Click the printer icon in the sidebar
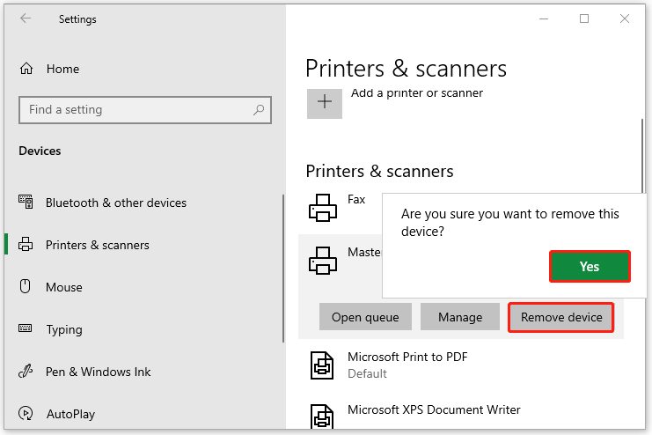Screen dimensions: 652x435 pos(26,244)
